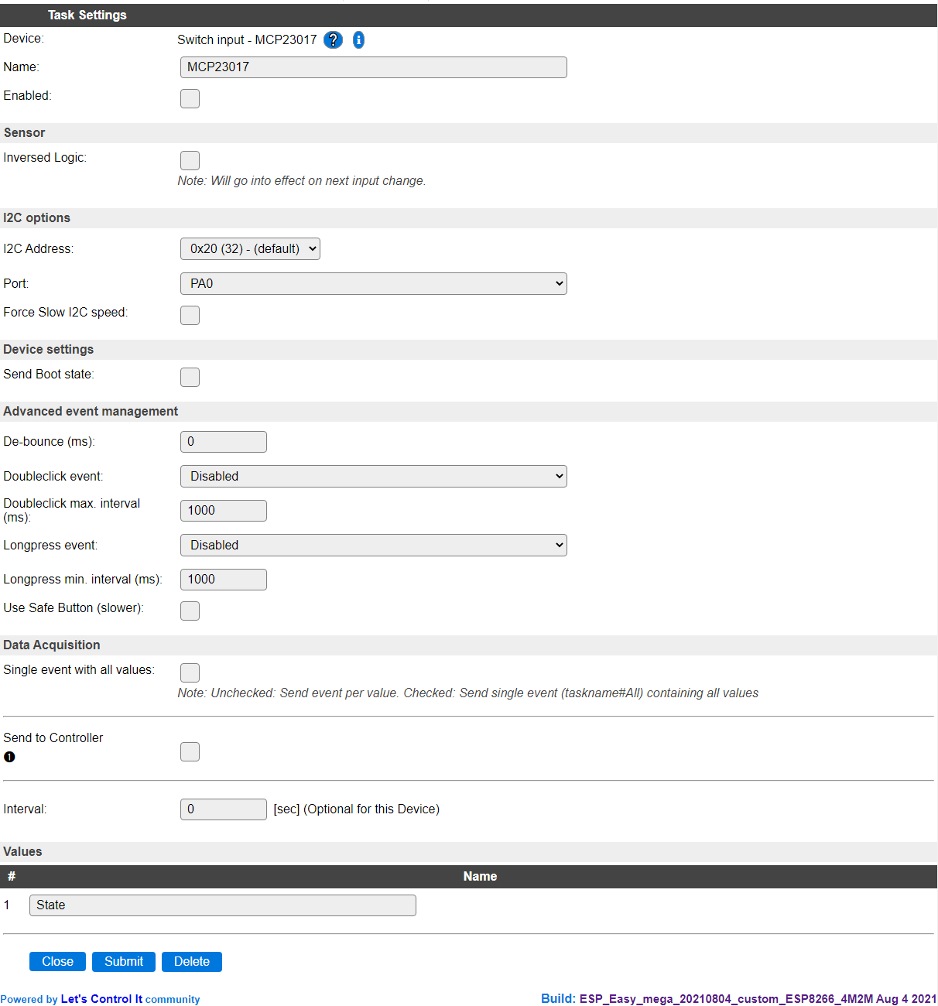Open the I2C Address dropdown
938x1006 pixels.
(x=250, y=248)
